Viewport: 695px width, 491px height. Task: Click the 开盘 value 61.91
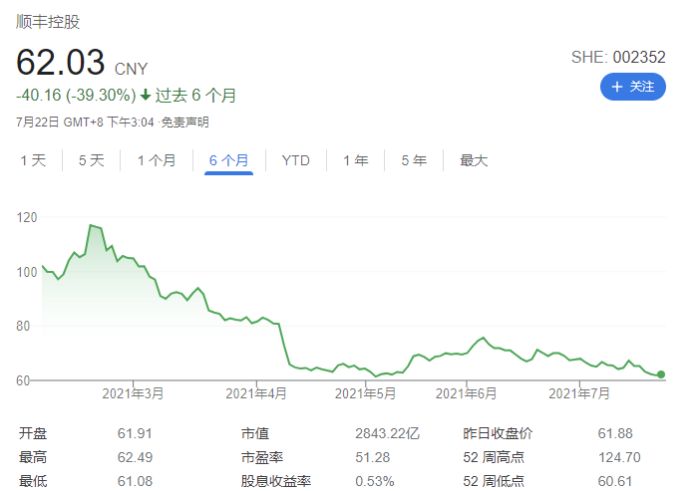click(135, 433)
